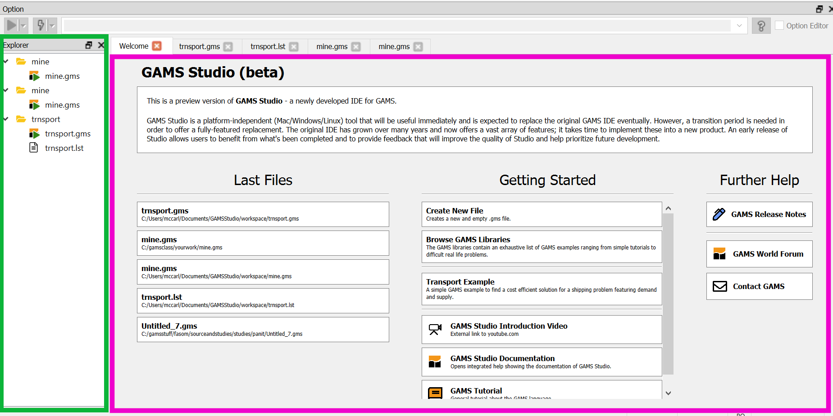Open trnsport.lst from Last Files

point(263,301)
